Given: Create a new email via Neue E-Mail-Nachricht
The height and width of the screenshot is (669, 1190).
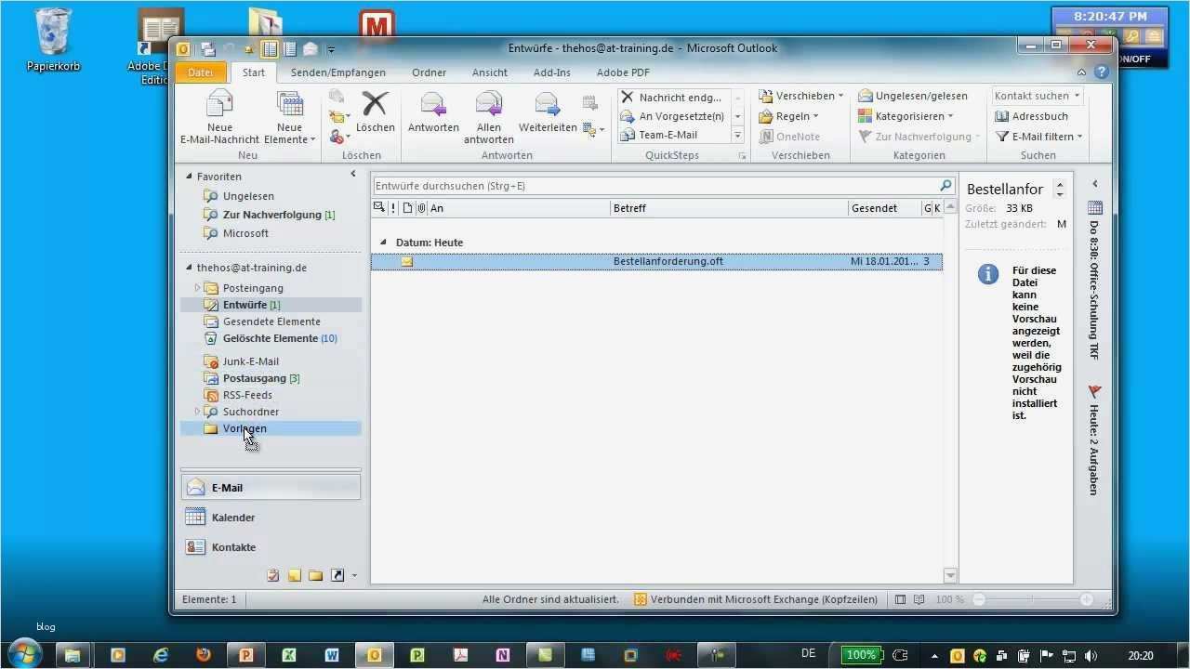Looking at the screenshot, I should click(219, 117).
